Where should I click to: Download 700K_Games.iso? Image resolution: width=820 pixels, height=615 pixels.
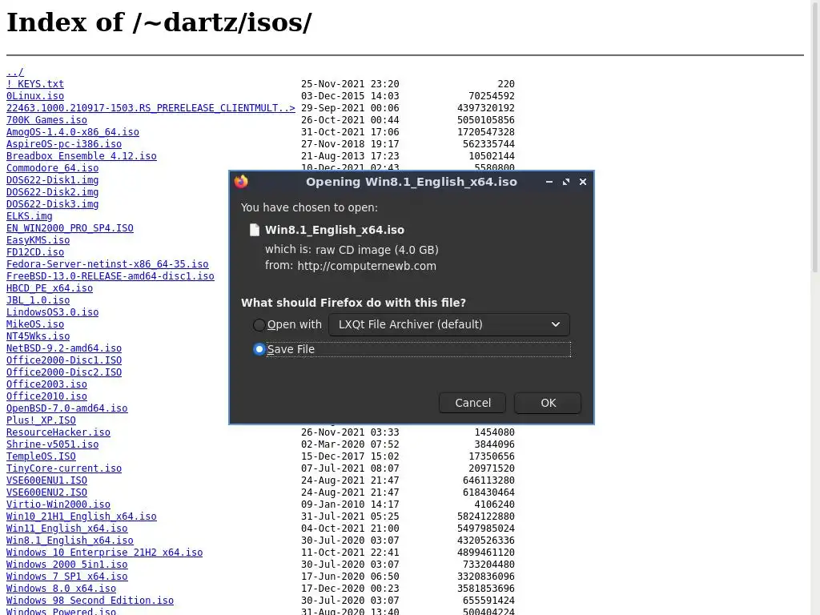point(46,120)
